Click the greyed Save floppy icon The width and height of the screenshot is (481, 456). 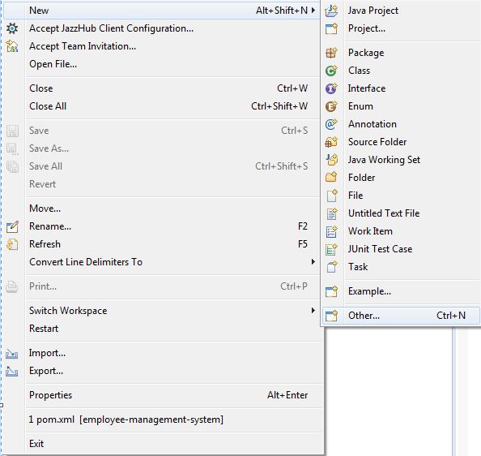point(12,131)
